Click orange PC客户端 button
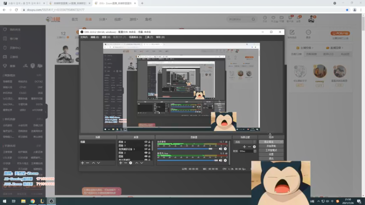Image resolution: width=365 pixels, height=205 pixels. 340,33
